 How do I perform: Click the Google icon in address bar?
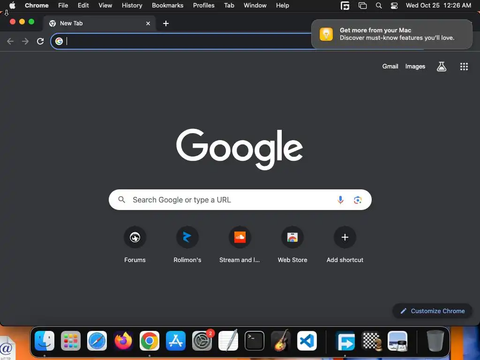pos(59,41)
